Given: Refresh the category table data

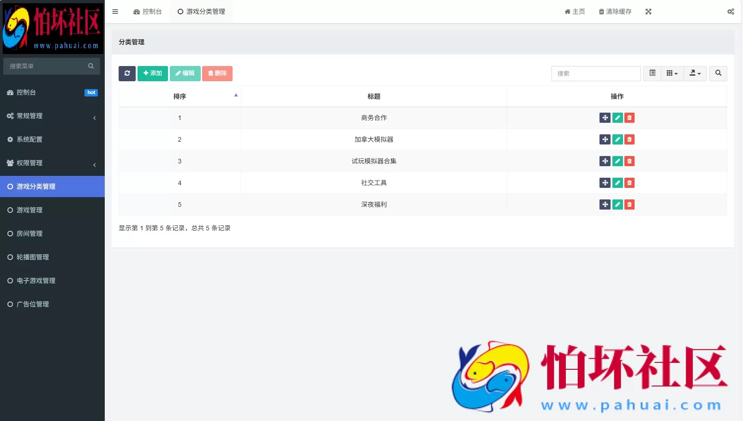Looking at the screenshot, I should [127, 73].
